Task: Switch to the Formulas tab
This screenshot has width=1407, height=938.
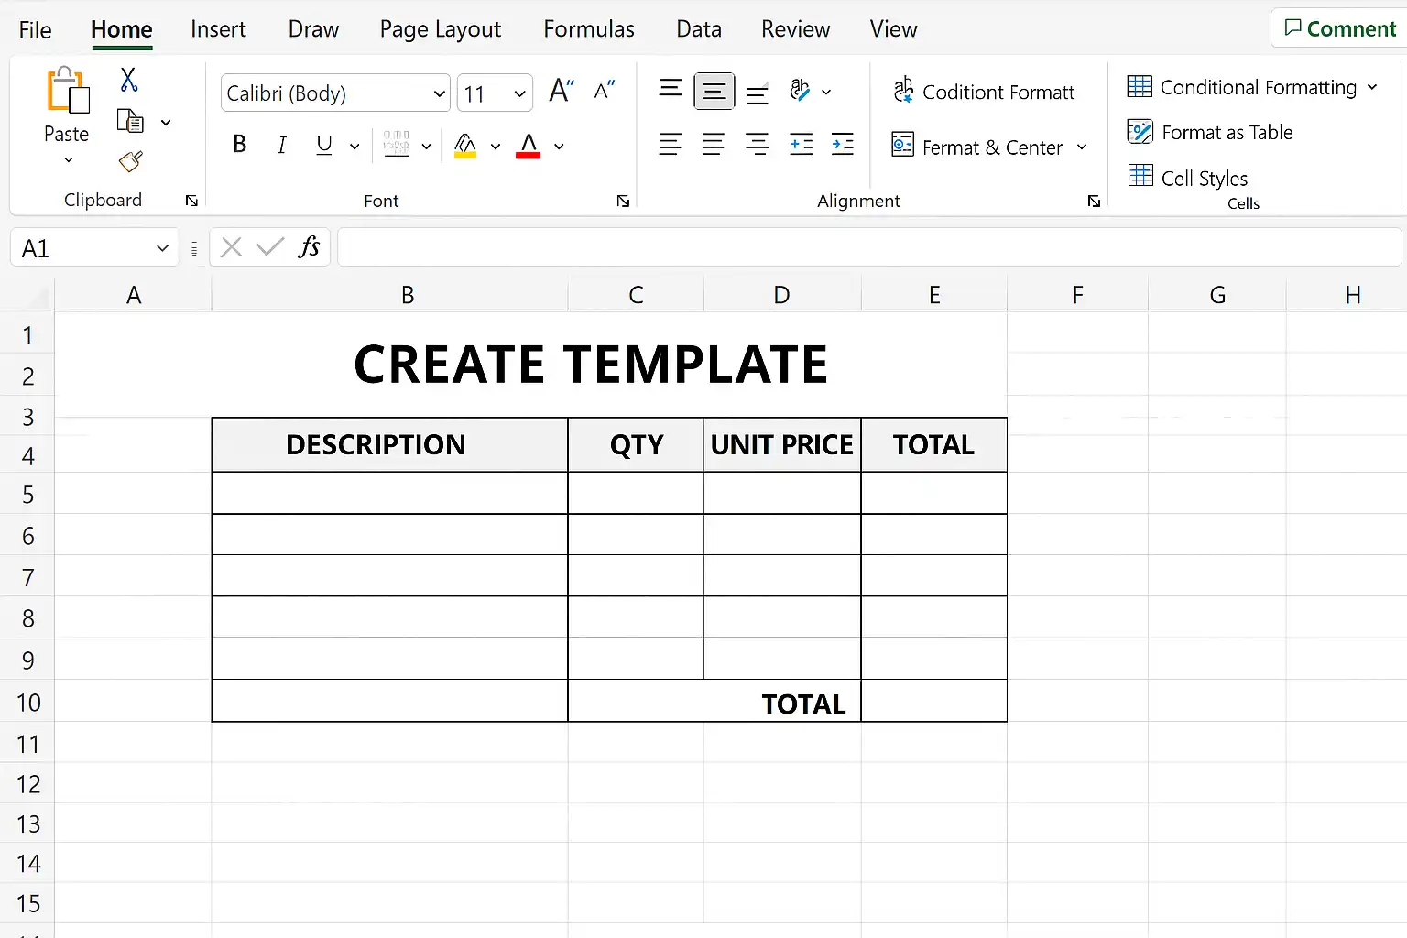Action: point(589,29)
